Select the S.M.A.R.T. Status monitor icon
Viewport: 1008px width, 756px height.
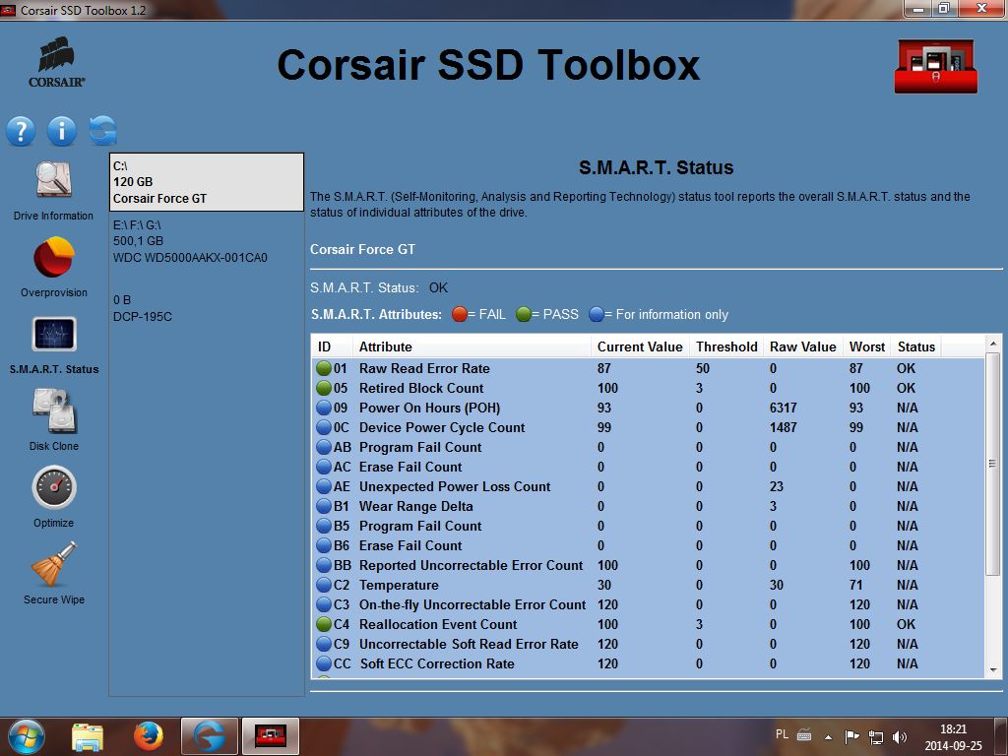coord(54,335)
